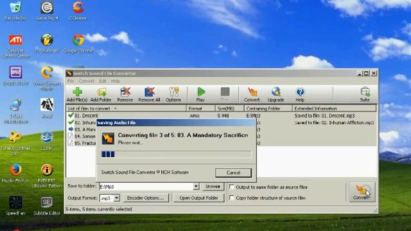Screen dimensions: 411x231
Task: Click the Subtitle Editor desktop icon
Action: point(47,205)
